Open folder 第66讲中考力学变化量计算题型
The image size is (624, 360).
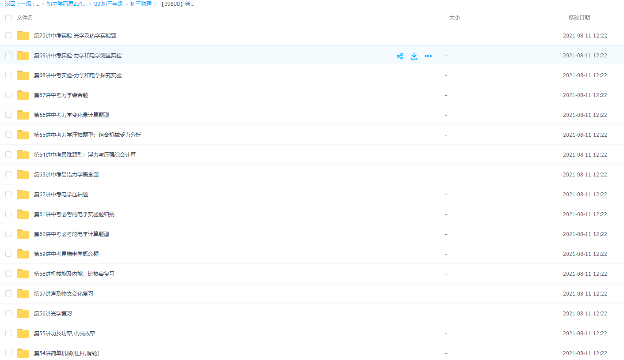tap(72, 115)
